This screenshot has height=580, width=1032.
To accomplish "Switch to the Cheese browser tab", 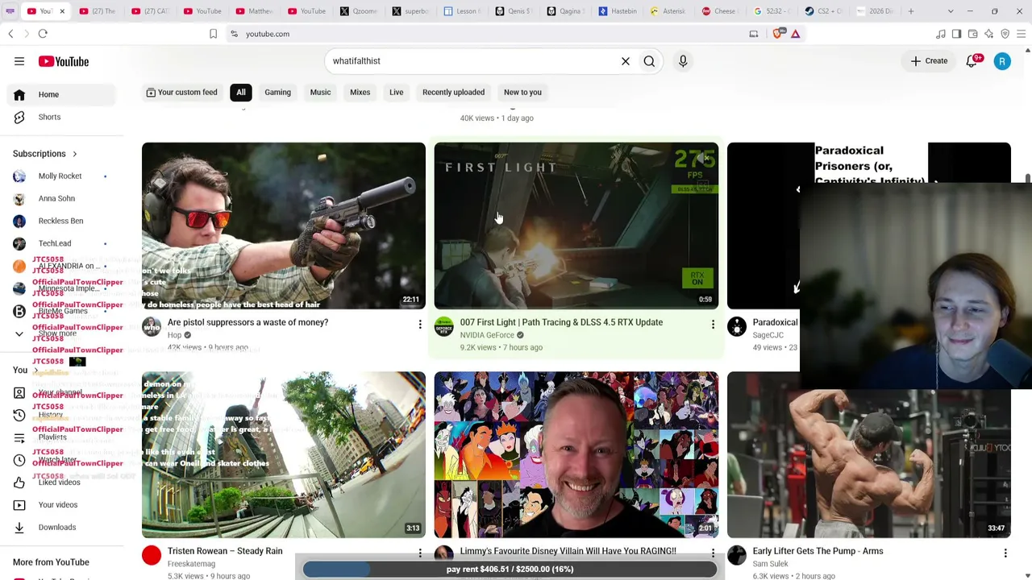I will click(722, 11).
